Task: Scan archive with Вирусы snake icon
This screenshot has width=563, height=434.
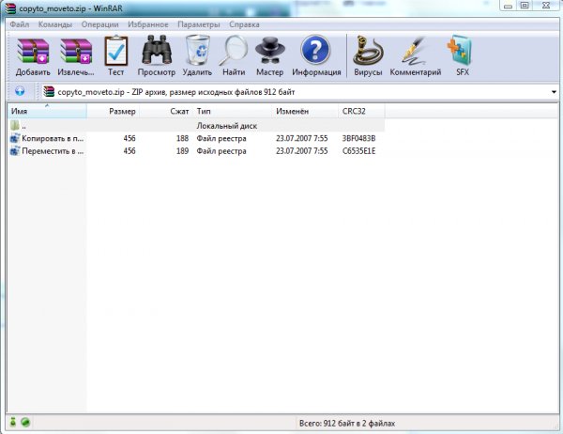Action: (368, 51)
